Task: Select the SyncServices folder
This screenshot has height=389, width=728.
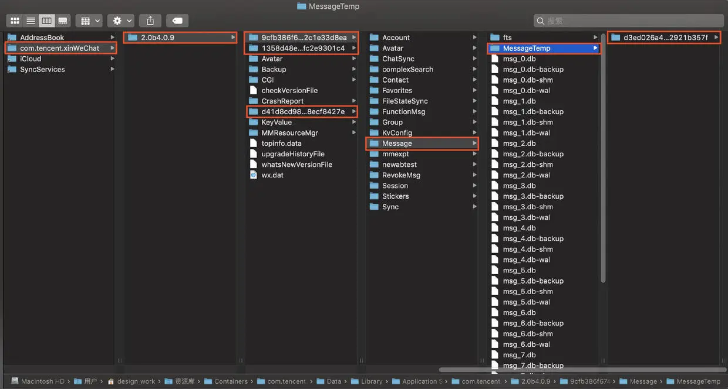Action: click(60, 69)
